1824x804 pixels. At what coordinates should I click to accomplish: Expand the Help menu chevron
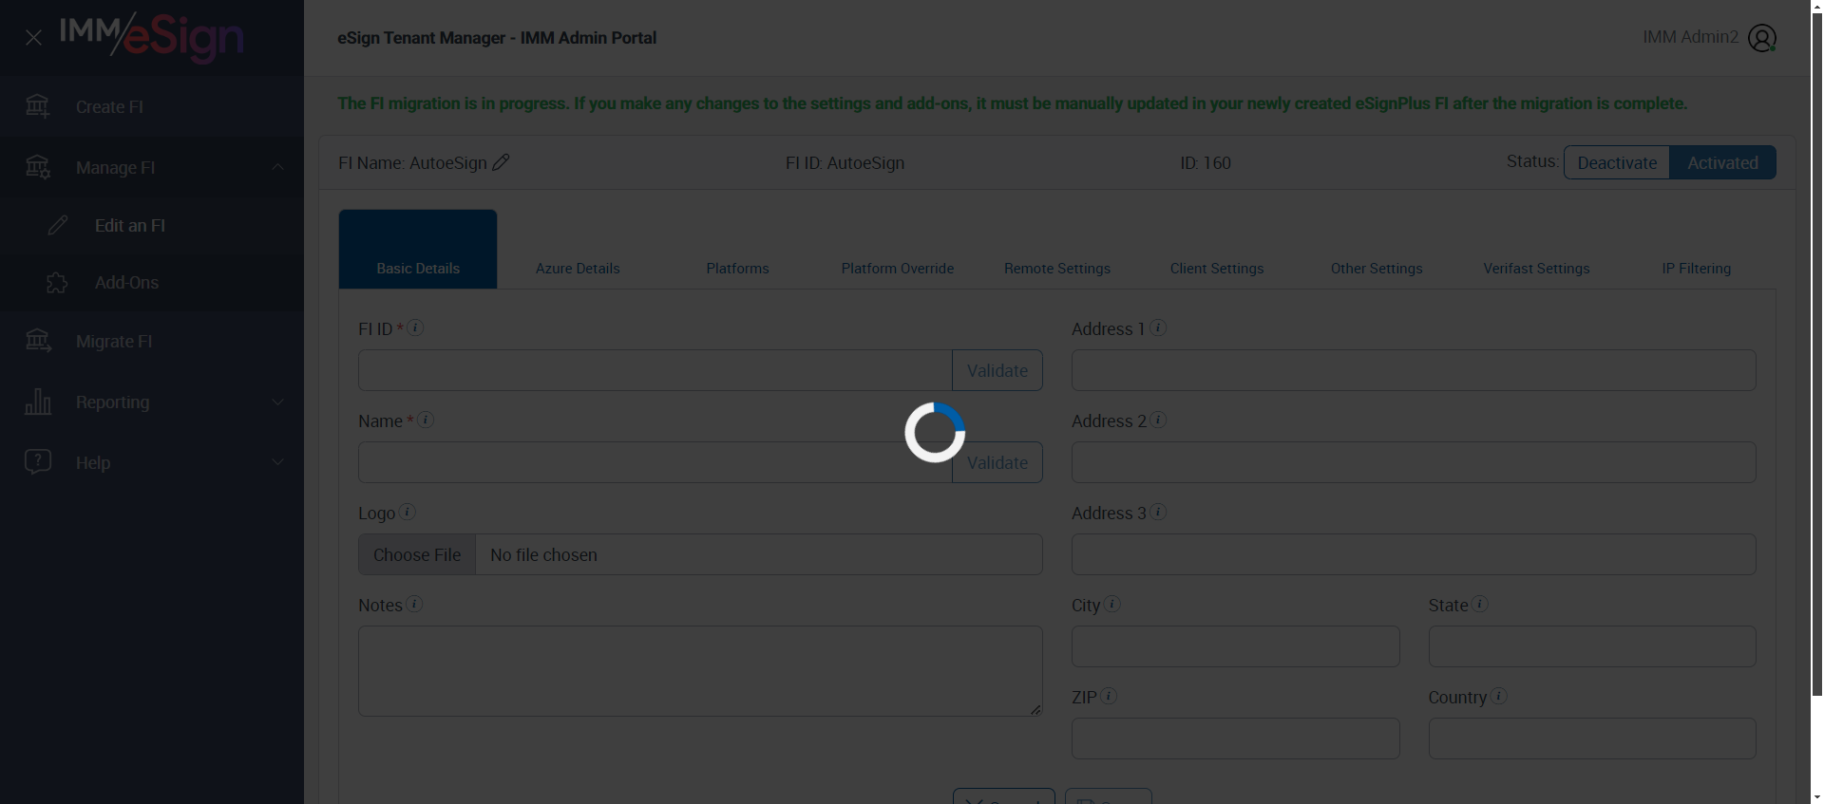point(277,462)
